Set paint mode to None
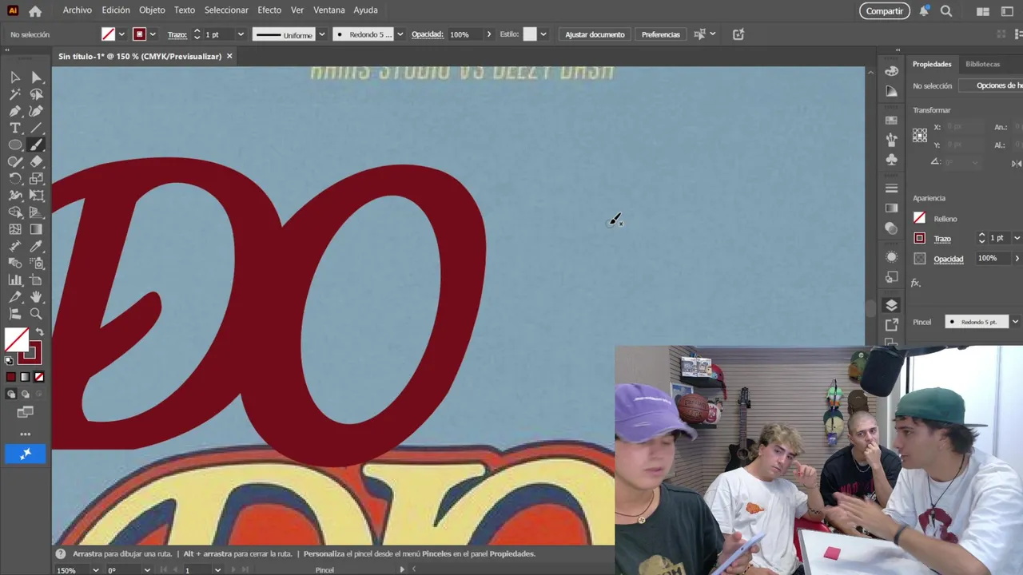 point(39,377)
